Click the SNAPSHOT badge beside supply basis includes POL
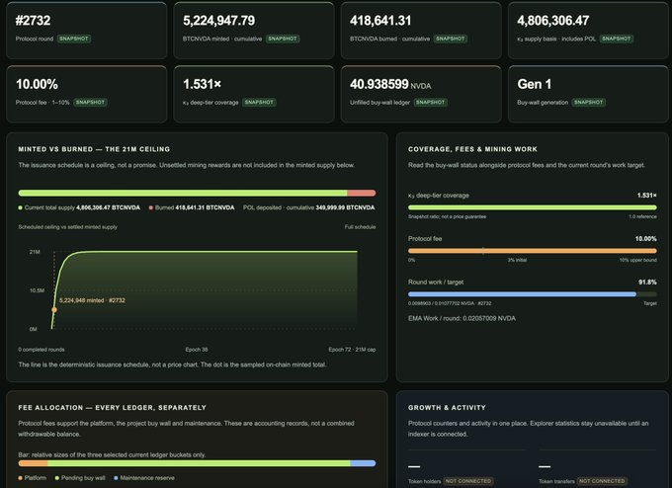The width and height of the screenshot is (672, 488). (617, 39)
